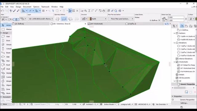The image size is (197, 111).
Task: Collapse the Elevations tree node
Action: pyautogui.click(x=175, y=43)
